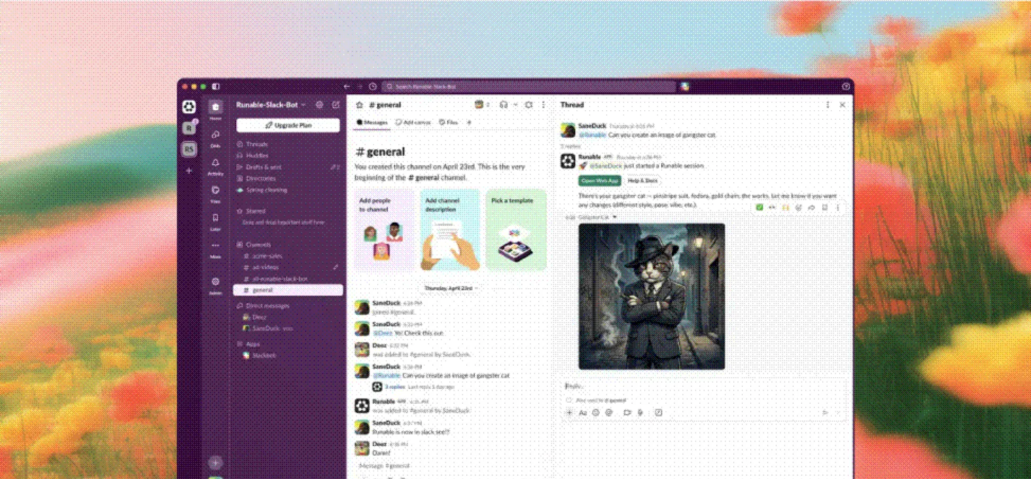1031x479 pixels.
Task: Open the colorful Slack AI icon beside search
Action: point(685,86)
